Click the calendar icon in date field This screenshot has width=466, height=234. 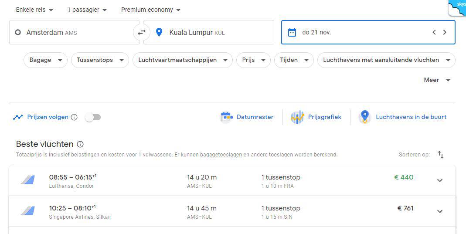click(292, 32)
